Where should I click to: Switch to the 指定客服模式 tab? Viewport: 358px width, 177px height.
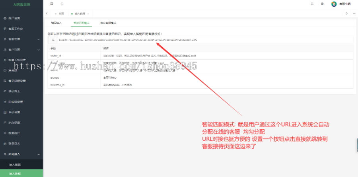[108, 23]
